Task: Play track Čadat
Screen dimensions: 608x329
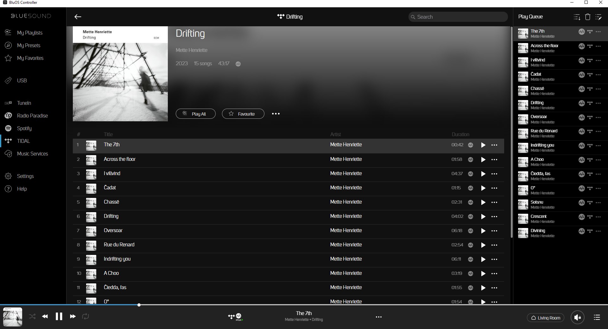Action: pos(483,188)
